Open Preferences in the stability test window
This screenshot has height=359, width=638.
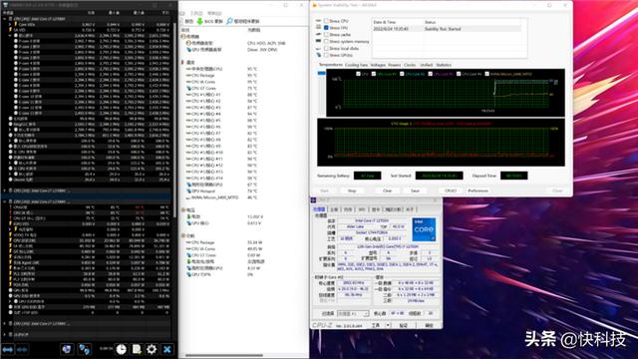(x=478, y=190)
